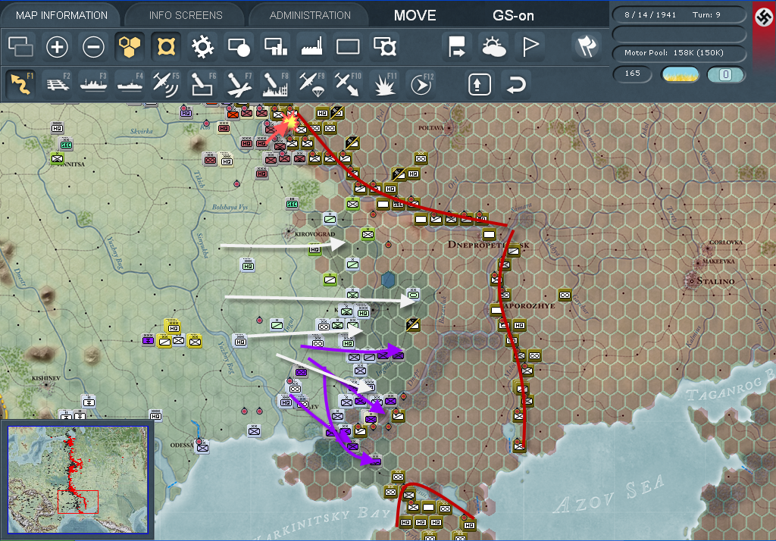Click the boxed up-arrow button
The width and height of the screenshot is (776, 541).
[479, 84]
